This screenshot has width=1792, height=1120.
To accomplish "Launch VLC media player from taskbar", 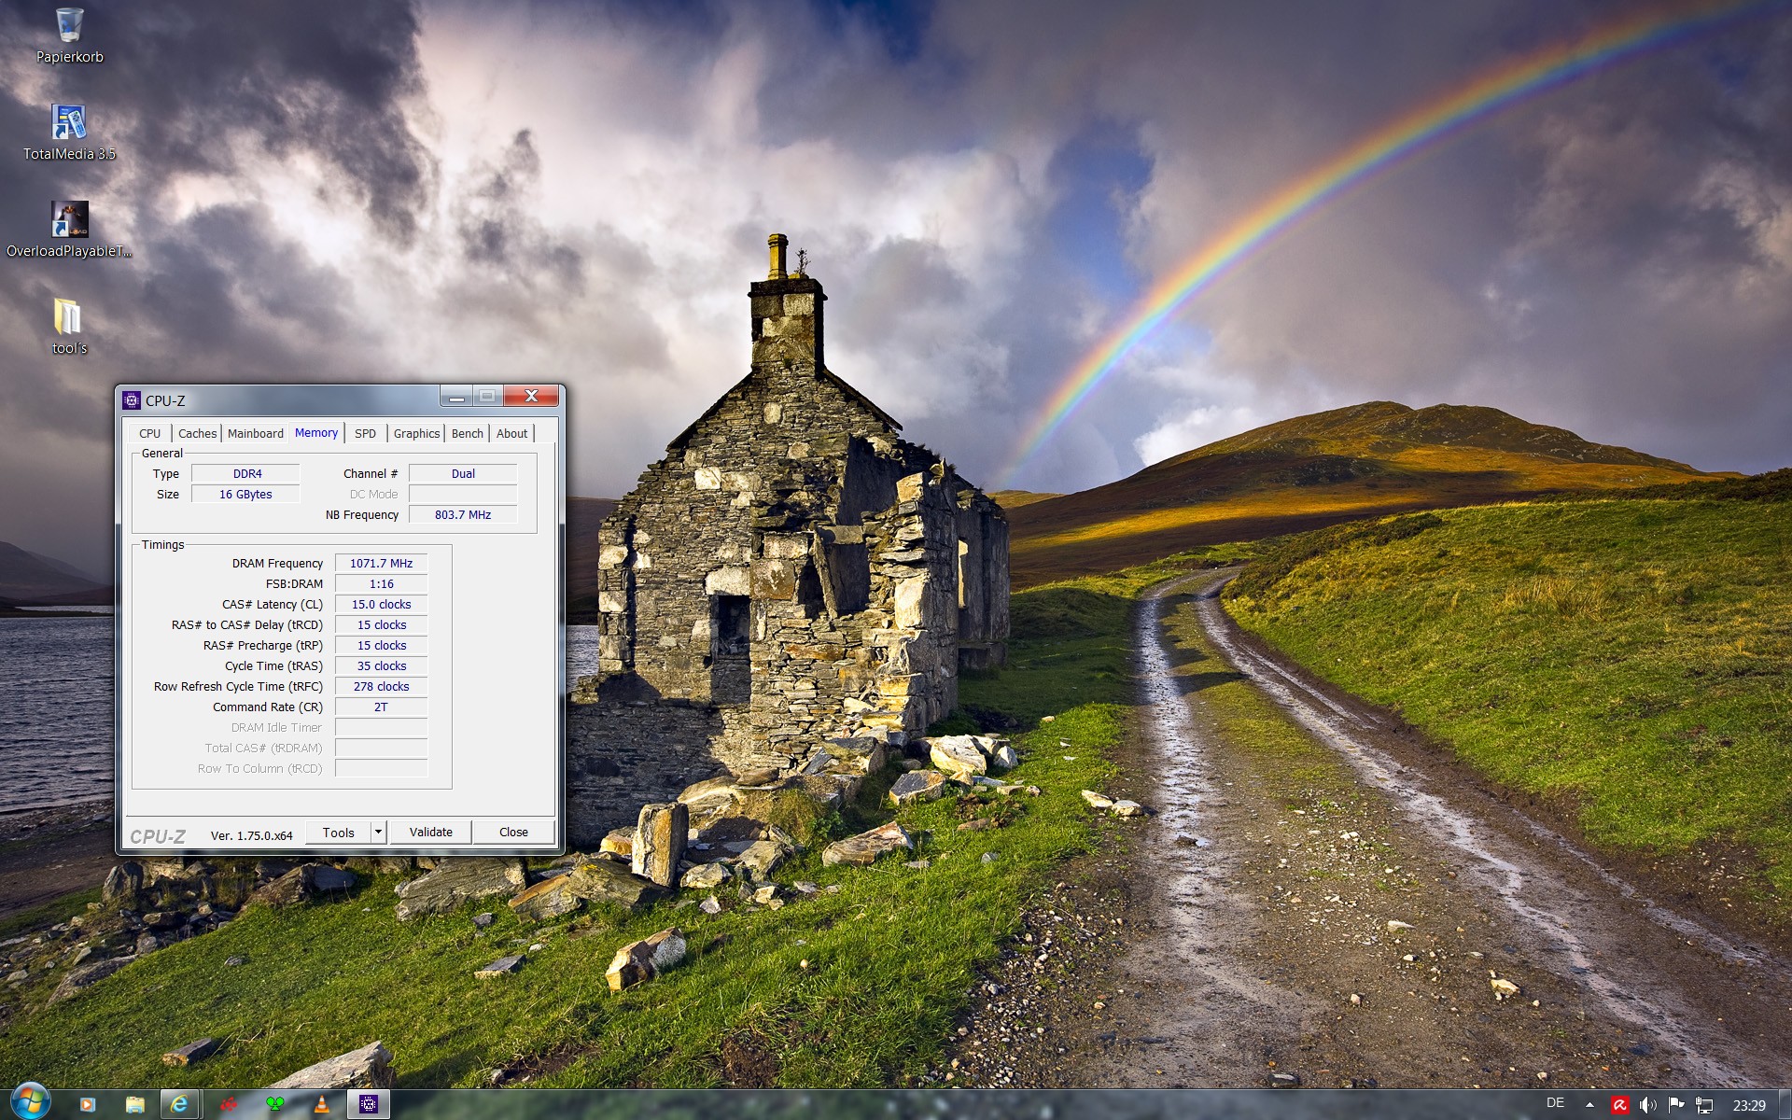I will click(x=321, y=1104).
